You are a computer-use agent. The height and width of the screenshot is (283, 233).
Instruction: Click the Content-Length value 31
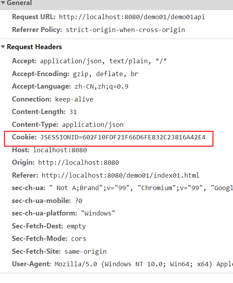click(x=73, y=112)
